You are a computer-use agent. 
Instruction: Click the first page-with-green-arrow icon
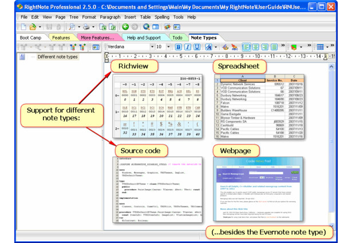click(103, 27)
